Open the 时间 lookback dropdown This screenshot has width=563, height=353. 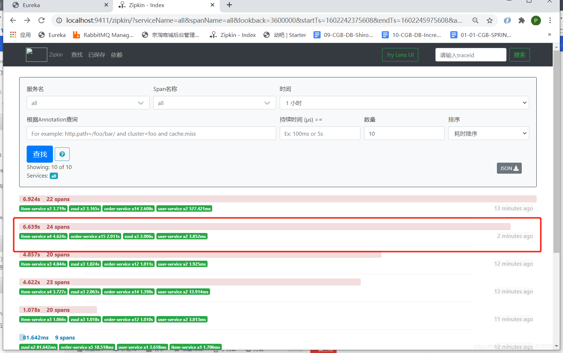point(404,103)
